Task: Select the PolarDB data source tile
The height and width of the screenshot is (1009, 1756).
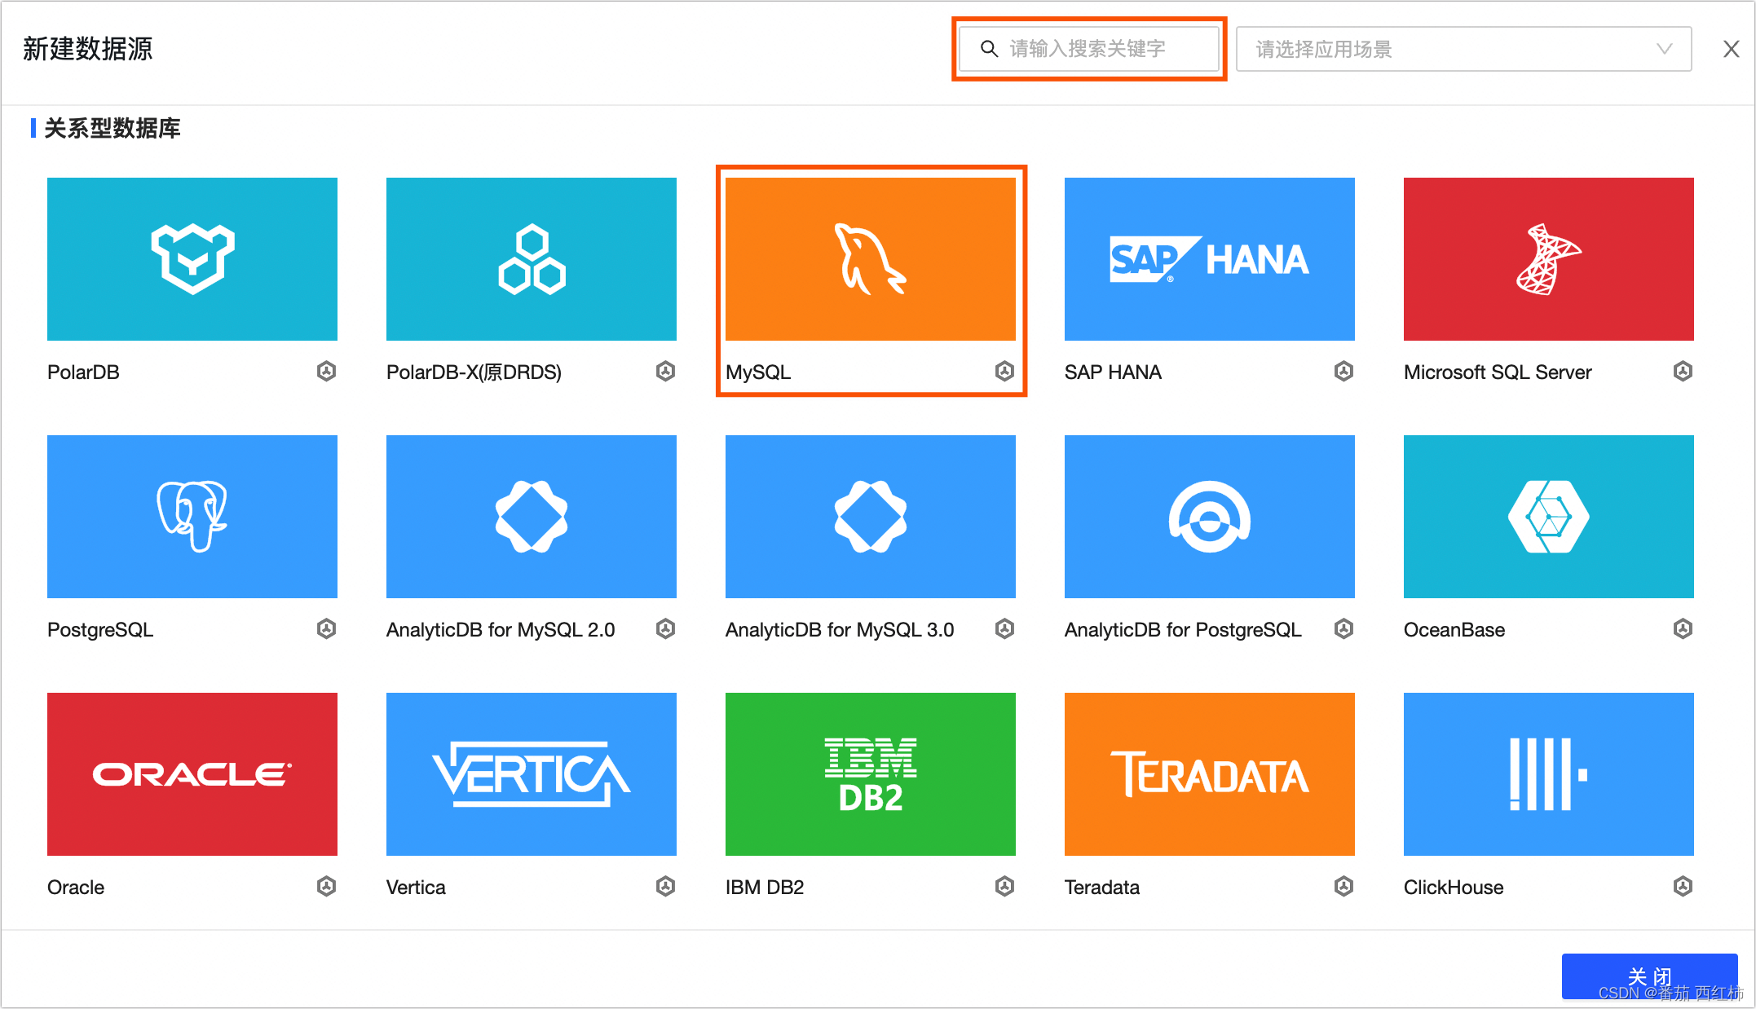Action: coord(192,259)
